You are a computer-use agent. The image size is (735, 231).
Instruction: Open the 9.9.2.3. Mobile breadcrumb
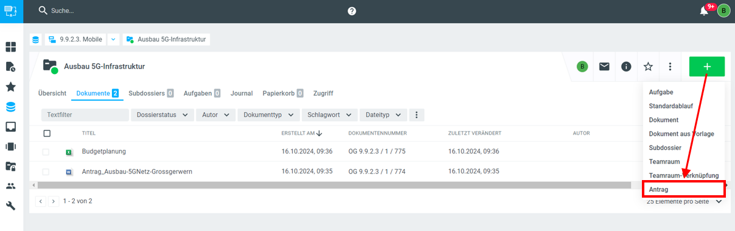pos(75,39)
